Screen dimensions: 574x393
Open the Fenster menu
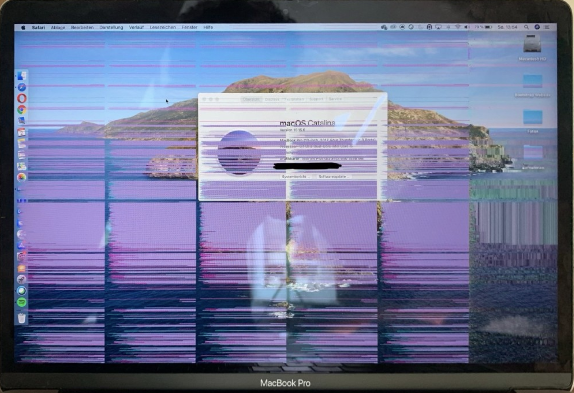click(189, 27)
